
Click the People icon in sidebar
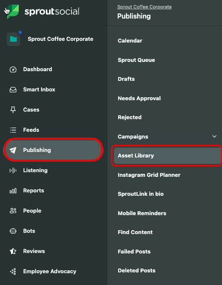(13, 211)
